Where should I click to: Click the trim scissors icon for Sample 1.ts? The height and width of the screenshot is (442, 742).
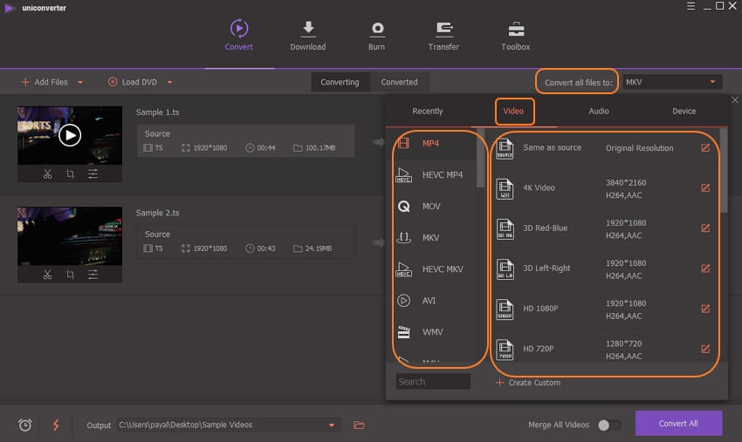click(47, 174)
